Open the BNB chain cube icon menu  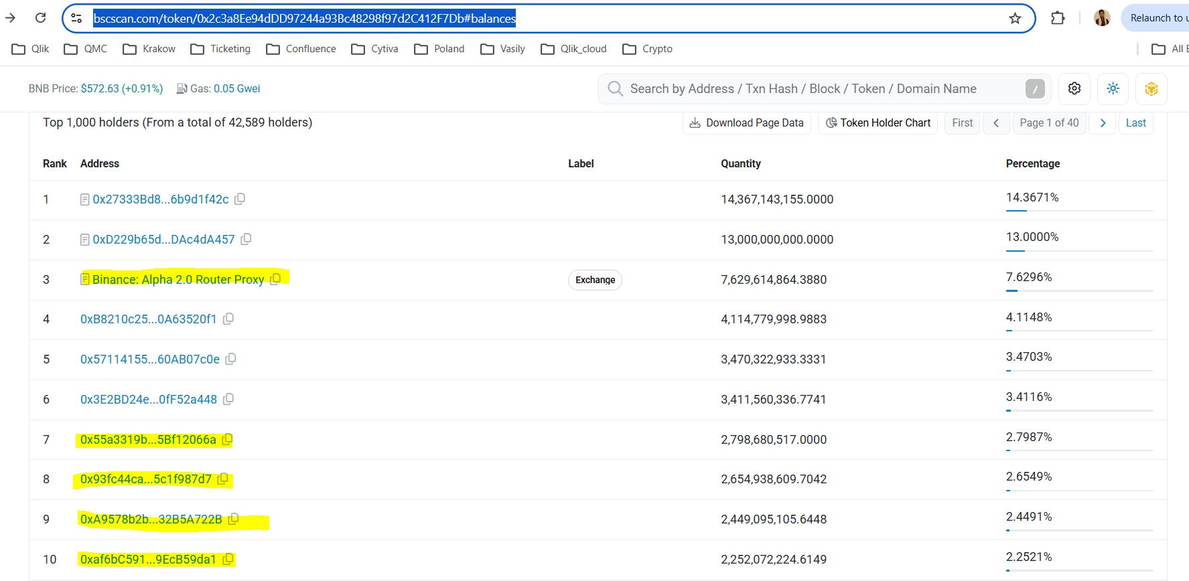click(1151, 88)
